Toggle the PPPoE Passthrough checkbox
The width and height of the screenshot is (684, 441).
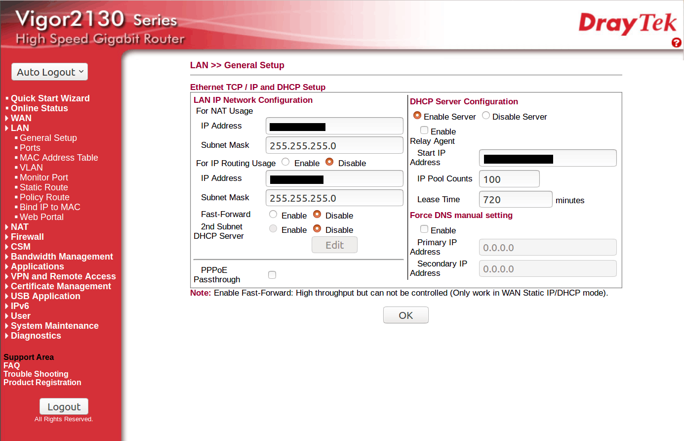[x=272, y=275]
